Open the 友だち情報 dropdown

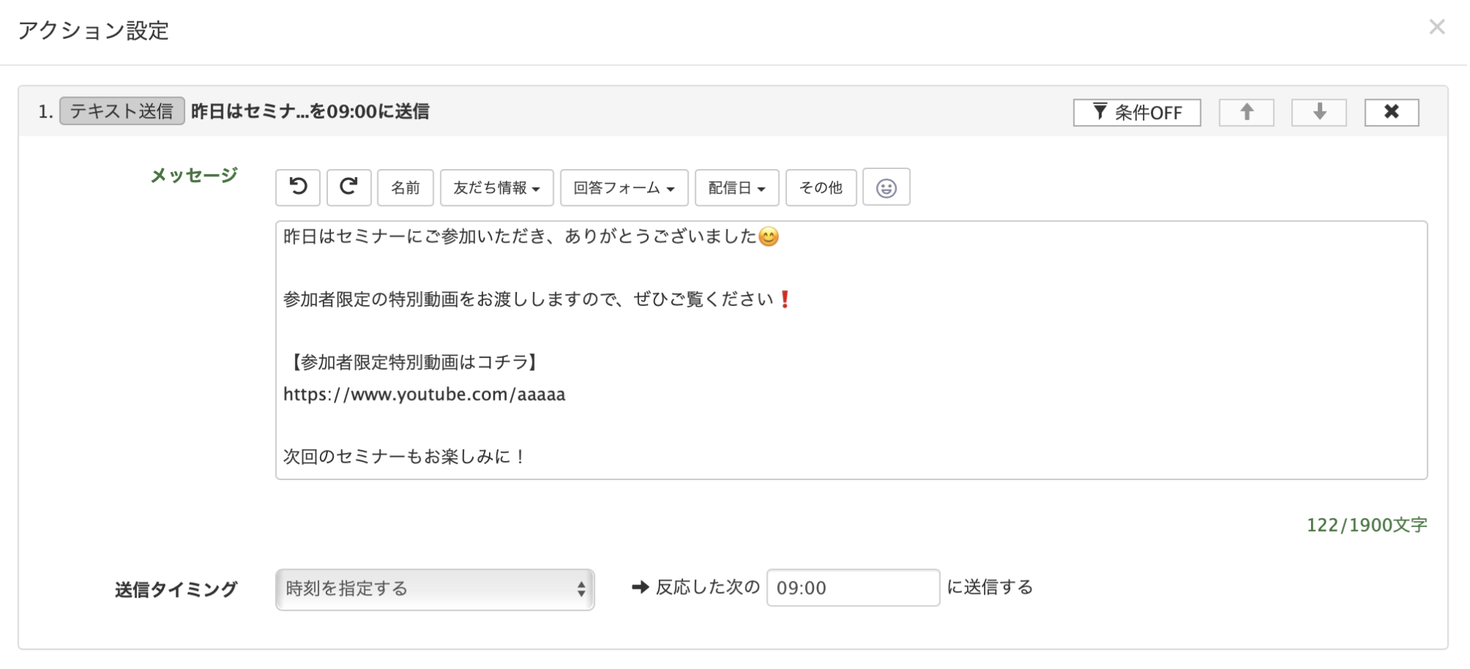496,187
